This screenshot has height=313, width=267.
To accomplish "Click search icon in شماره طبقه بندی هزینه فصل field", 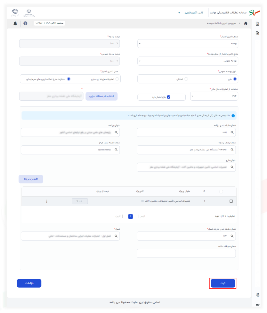I will tap(232, 236).
